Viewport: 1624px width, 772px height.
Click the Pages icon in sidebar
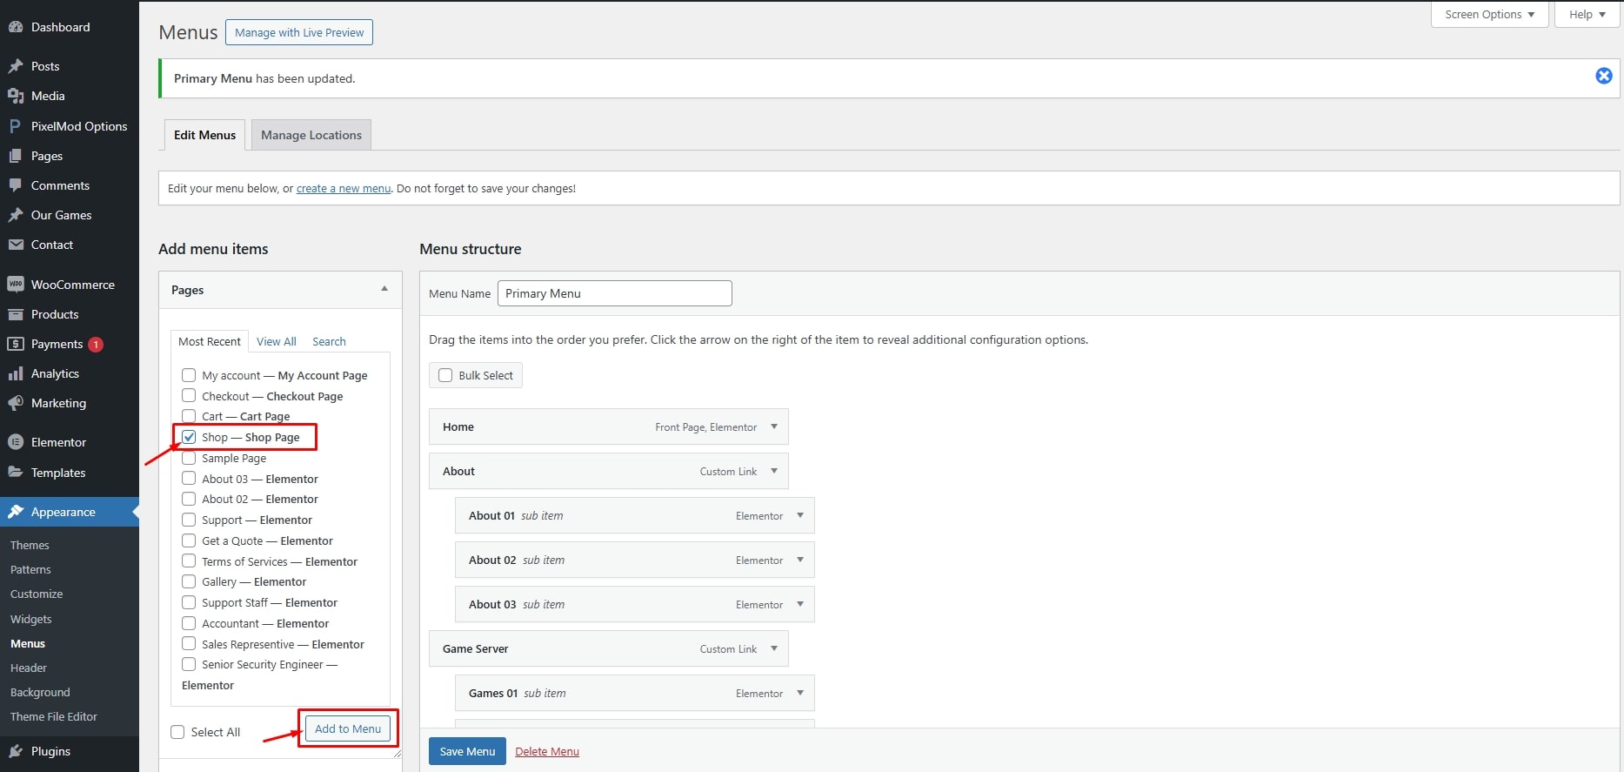click(16, 156)
